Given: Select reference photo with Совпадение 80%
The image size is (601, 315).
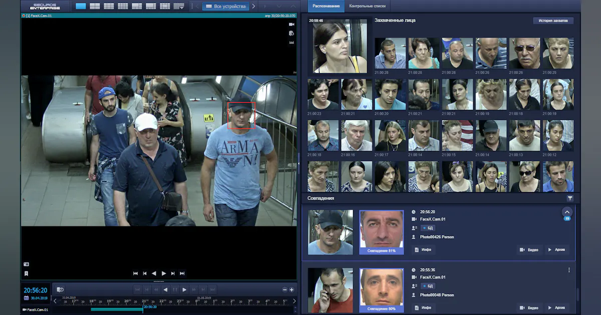Looking at the screenshot, I should [382, 290].
